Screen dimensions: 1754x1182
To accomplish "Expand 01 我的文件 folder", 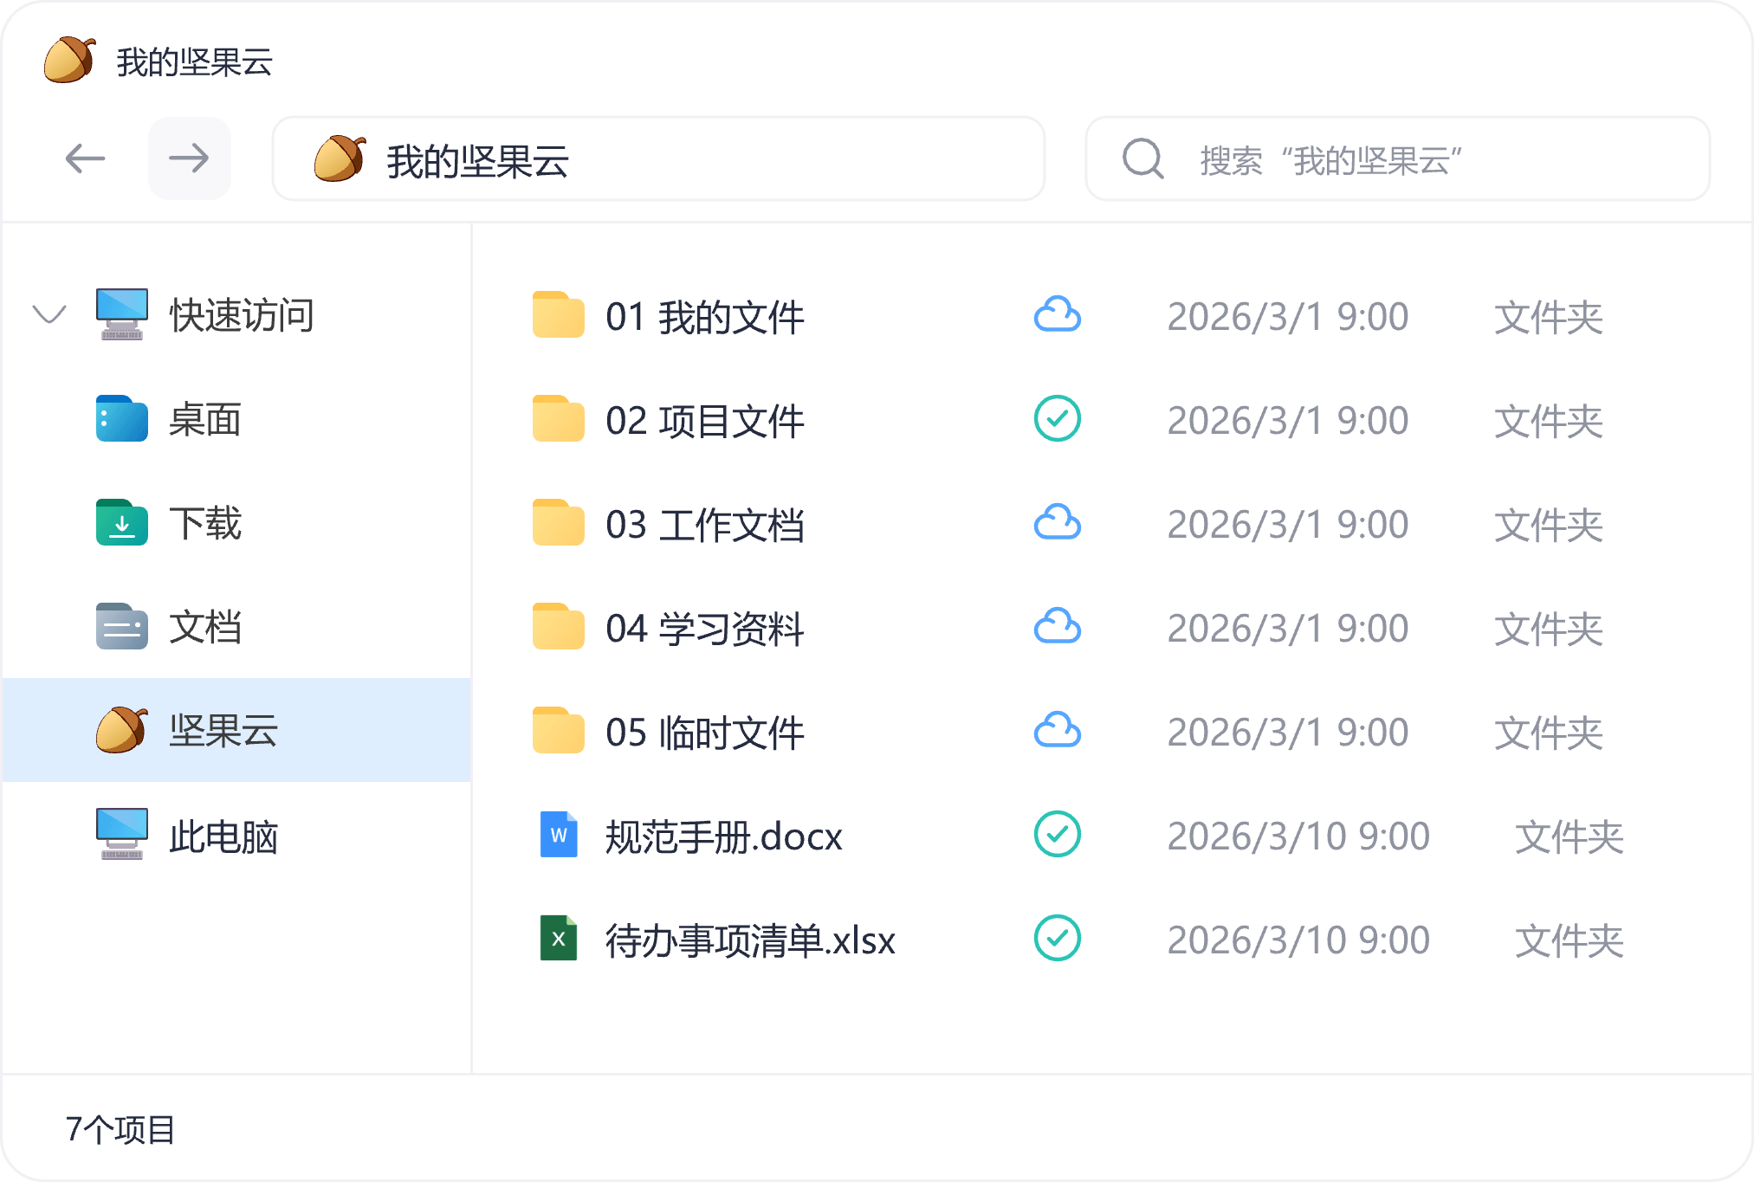I will 704,315.
